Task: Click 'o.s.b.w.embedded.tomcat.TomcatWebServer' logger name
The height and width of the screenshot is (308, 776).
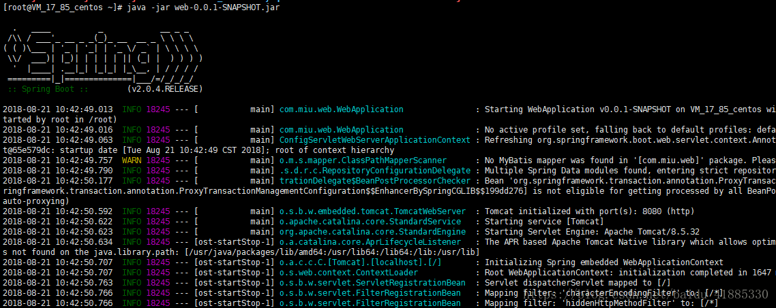Action: tap(373, 211)
